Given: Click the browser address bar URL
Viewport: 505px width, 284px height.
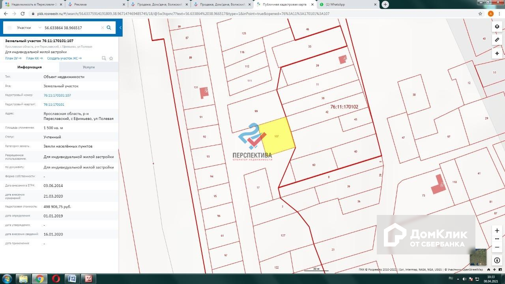Looking at the screenshot, I should point(183,13).
